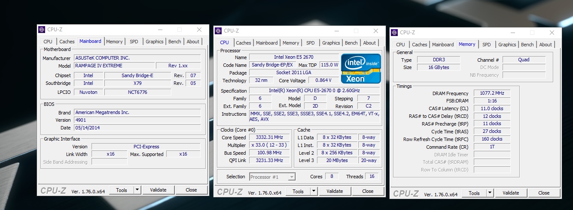Click the NCT6776 LPCIO field
The height and width of the screenshot is (210, 573).
click(137, 92)
